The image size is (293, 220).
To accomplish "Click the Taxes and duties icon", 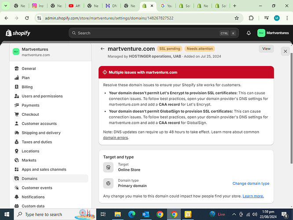I will point(17,142).
